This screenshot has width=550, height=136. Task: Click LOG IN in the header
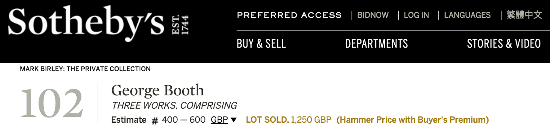(x=416, y=15)
